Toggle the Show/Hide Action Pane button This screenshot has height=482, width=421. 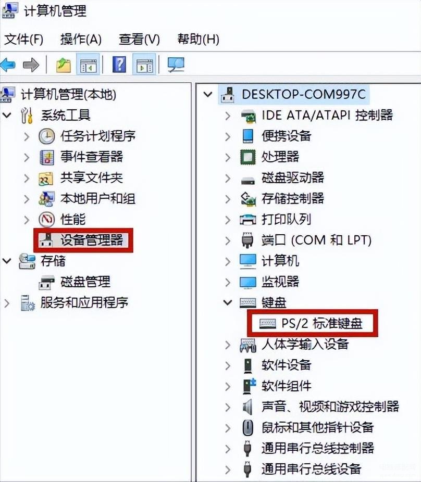(144, 64)
